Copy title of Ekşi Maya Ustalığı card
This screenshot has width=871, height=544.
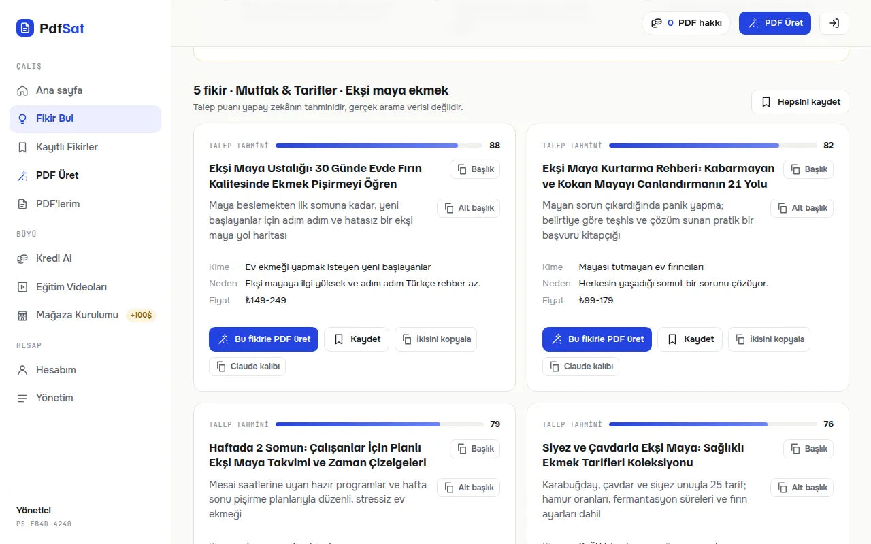[x=475, y=169]
